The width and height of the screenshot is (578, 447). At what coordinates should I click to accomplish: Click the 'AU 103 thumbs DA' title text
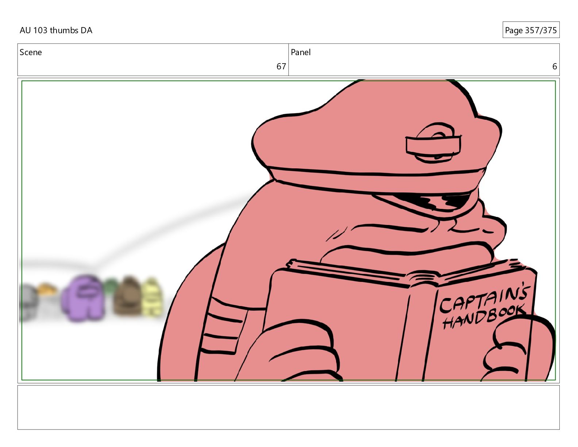click(x=56, y=30)
